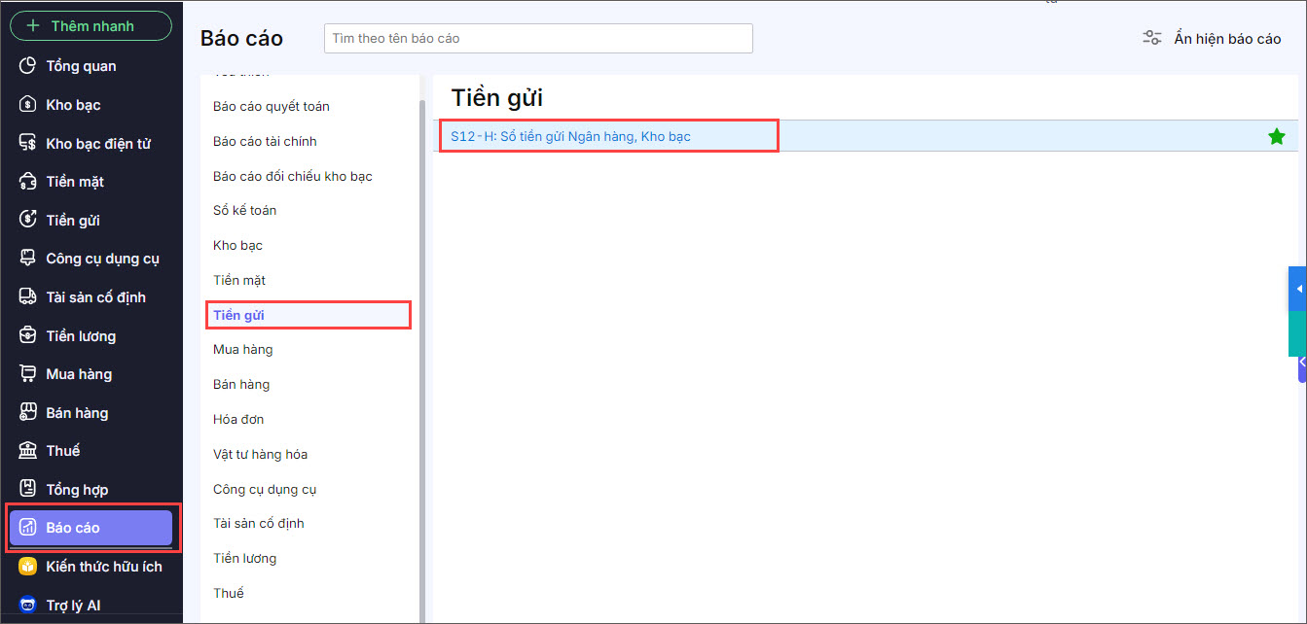Open Kho bạc điện tử sidebar icon
This screenshot has height=624, width=1307.
pos(27,144)
